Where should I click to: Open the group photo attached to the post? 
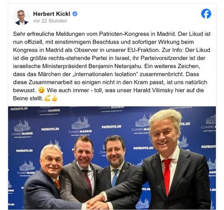click(112, 158)
